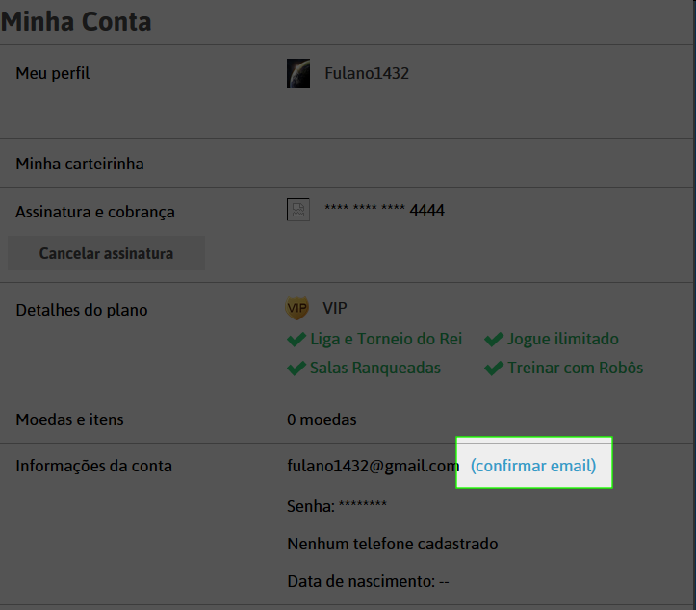Click the Data de nascimento line
Image resolution: width=696 pixels, height=610 pixels.
(x=369, y=582)
